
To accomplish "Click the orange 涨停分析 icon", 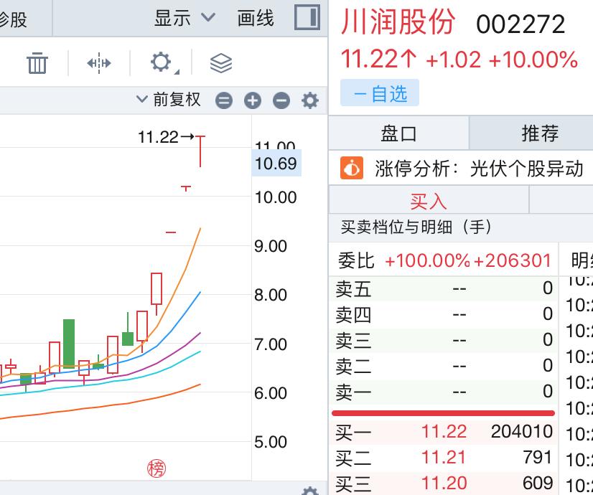I will point(352,169).
